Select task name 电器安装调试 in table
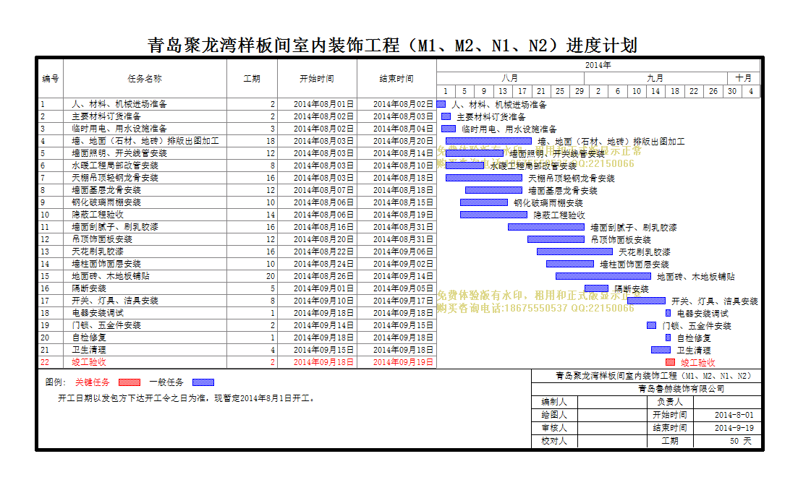798x485 pixels. pyautogui.click(x=98, y=313)
